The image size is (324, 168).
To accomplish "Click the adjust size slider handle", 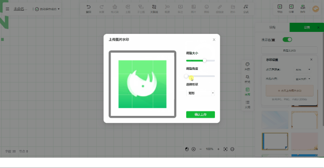I will [205, 60].
